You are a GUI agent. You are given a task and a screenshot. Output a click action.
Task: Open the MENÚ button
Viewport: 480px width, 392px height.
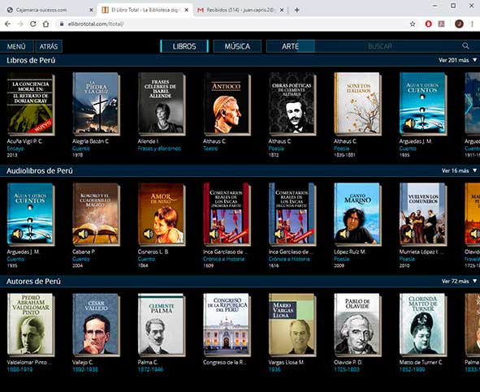click(x=16, y=46)
